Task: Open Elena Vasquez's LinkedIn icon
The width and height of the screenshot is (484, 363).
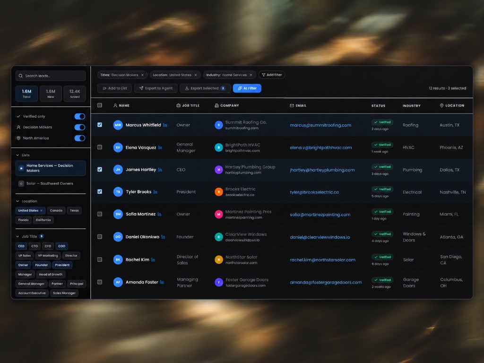Action: pyautogui.click(x=160, y=147)
